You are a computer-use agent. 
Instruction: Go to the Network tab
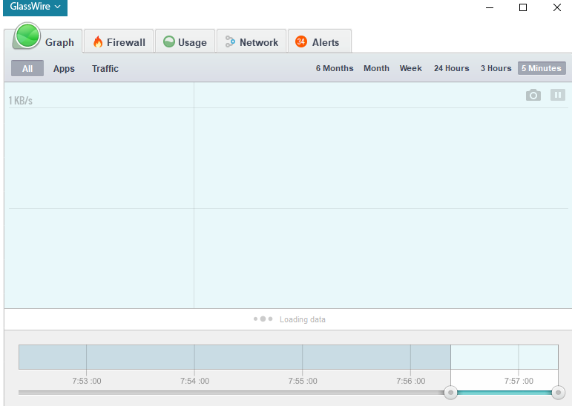coord(252,42)
